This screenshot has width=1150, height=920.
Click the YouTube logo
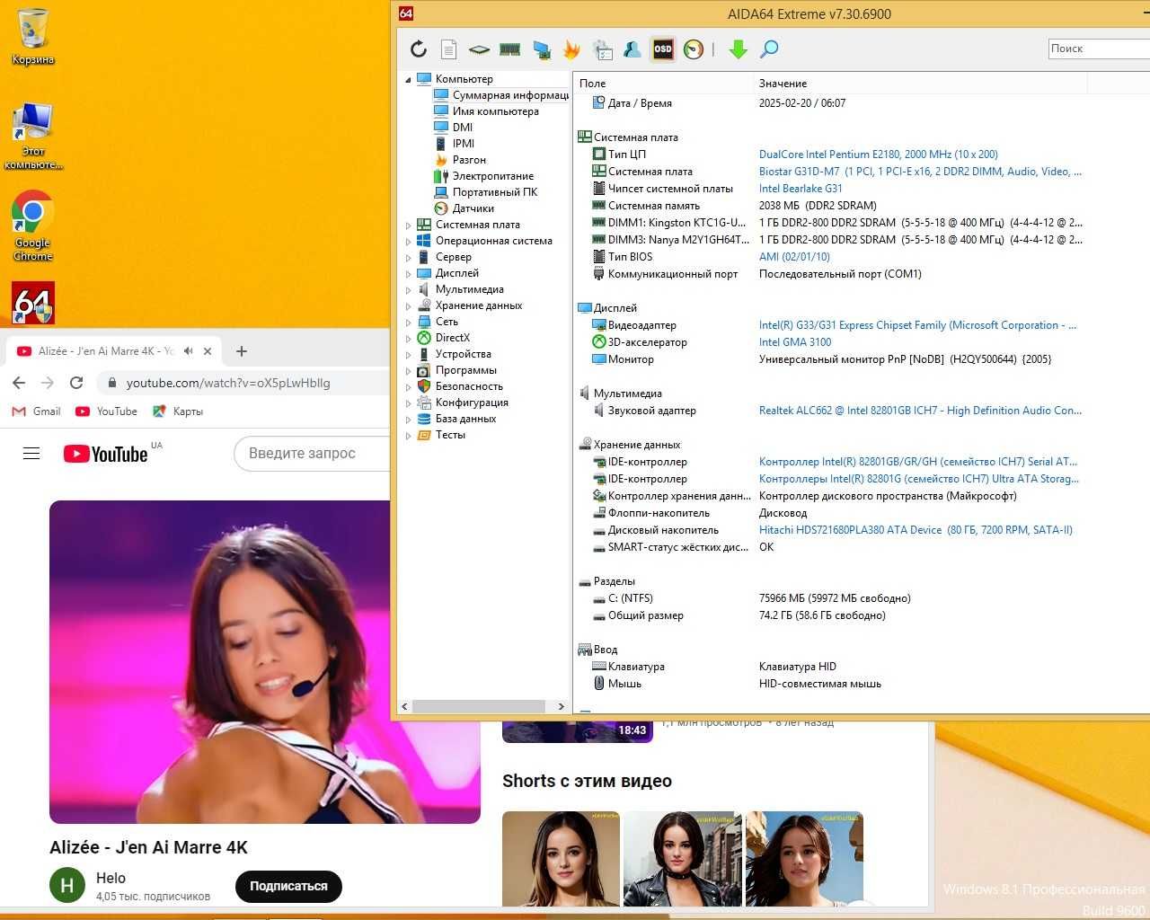tap(106, 454)
